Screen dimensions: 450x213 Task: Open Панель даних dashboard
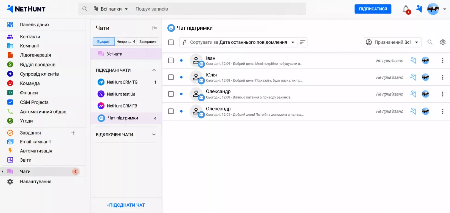pos(35,25)
